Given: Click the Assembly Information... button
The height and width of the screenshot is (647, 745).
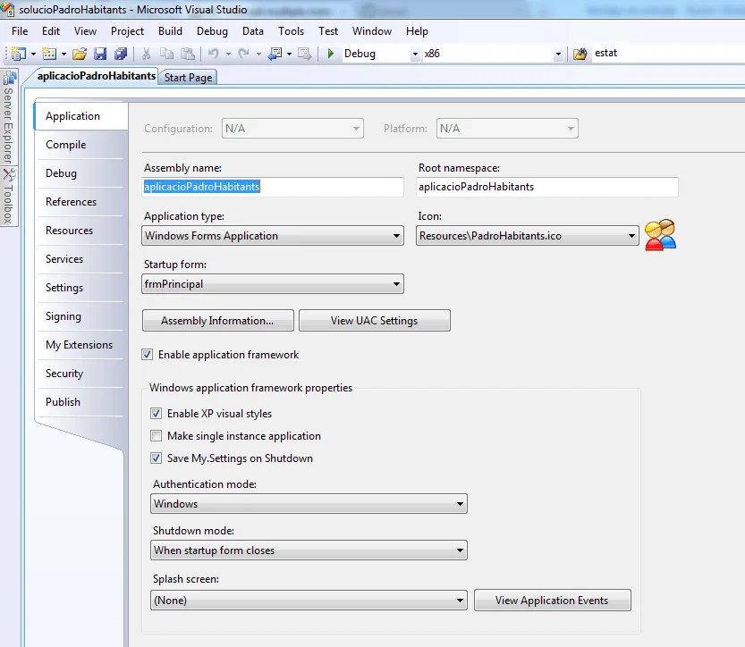Looking at the screenshot, I should (x=218, y=321).
